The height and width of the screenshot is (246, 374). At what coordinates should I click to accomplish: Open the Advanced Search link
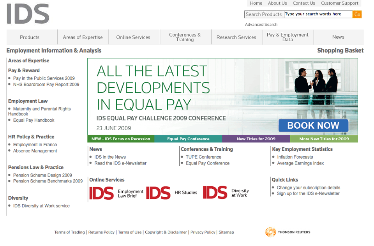[x=261, y=25]
